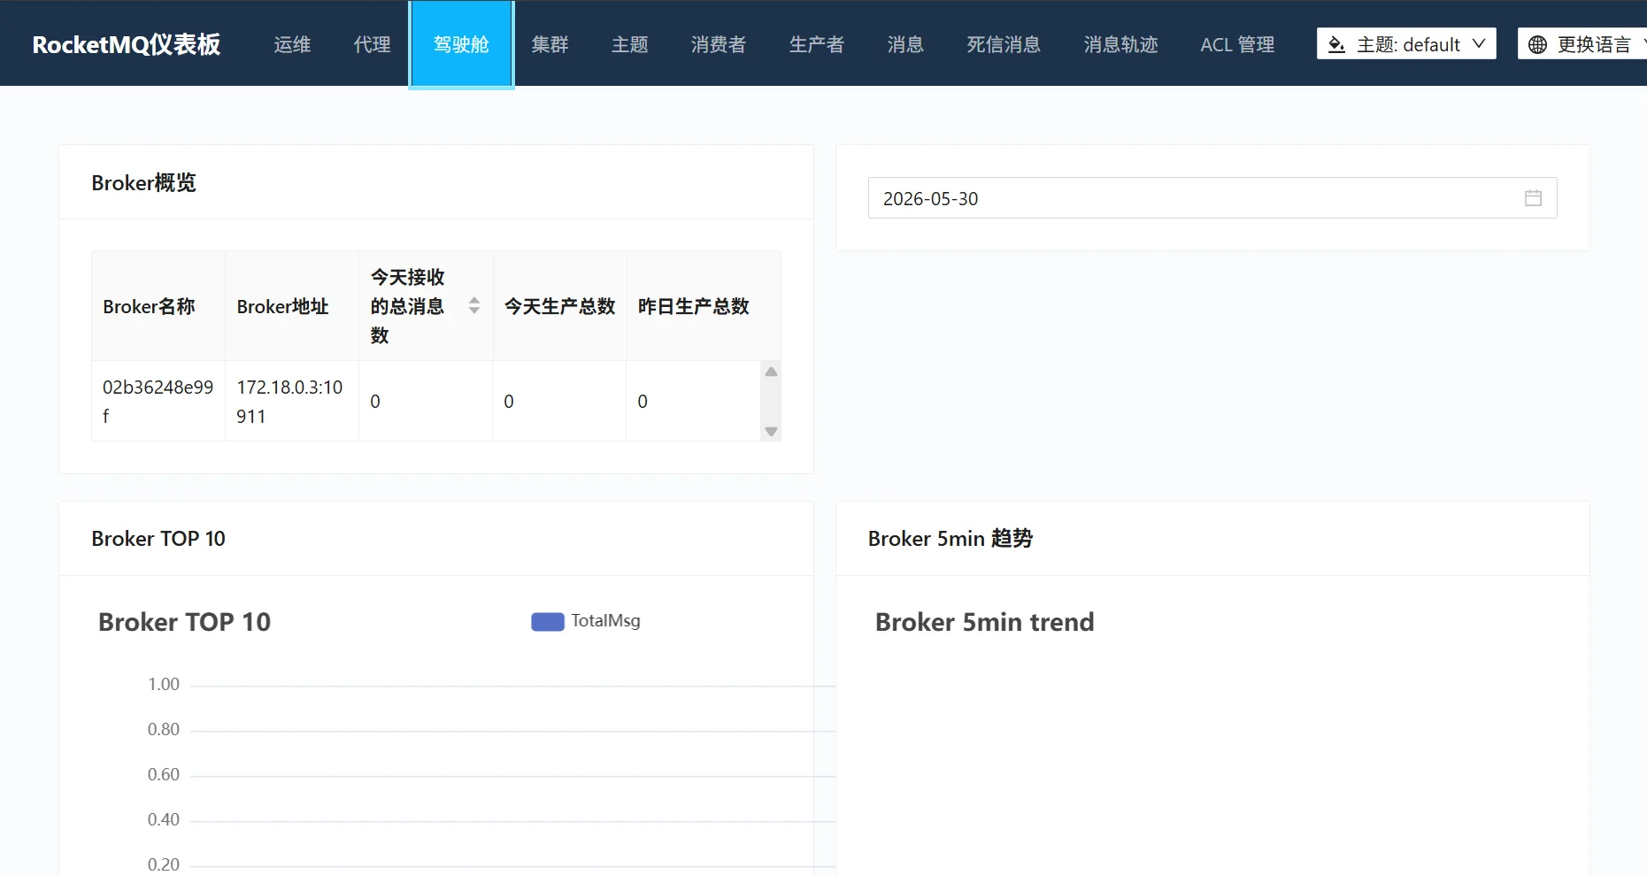Image resolution: width=1647 pixels, height=875 pixels.
Task: Click the Broker 5min 趋势 card title
Action: pyautogui.click(x=950, y=539)
